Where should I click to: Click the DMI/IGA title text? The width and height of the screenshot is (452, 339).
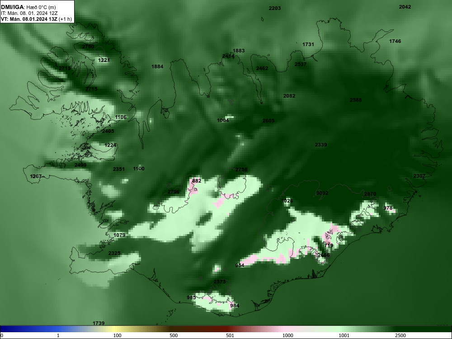[x=12, y=7]
